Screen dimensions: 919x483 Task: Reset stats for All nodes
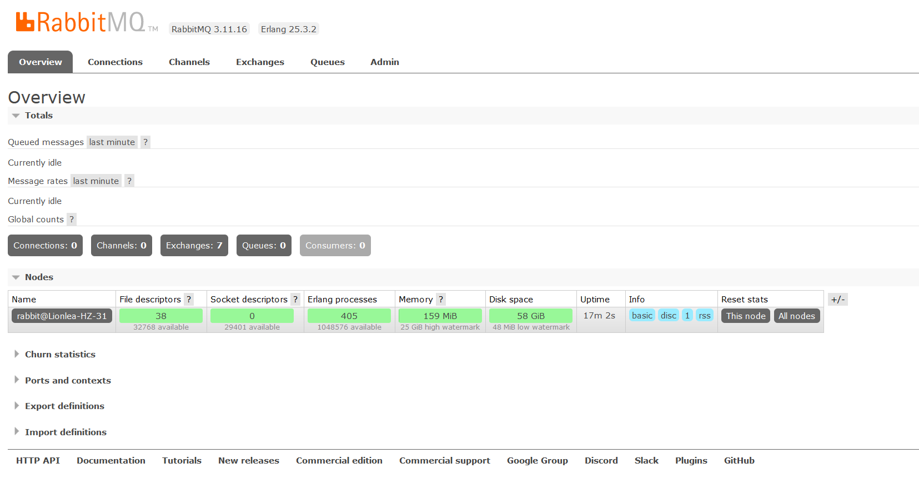pyautogui.click(x=797, y=316)
